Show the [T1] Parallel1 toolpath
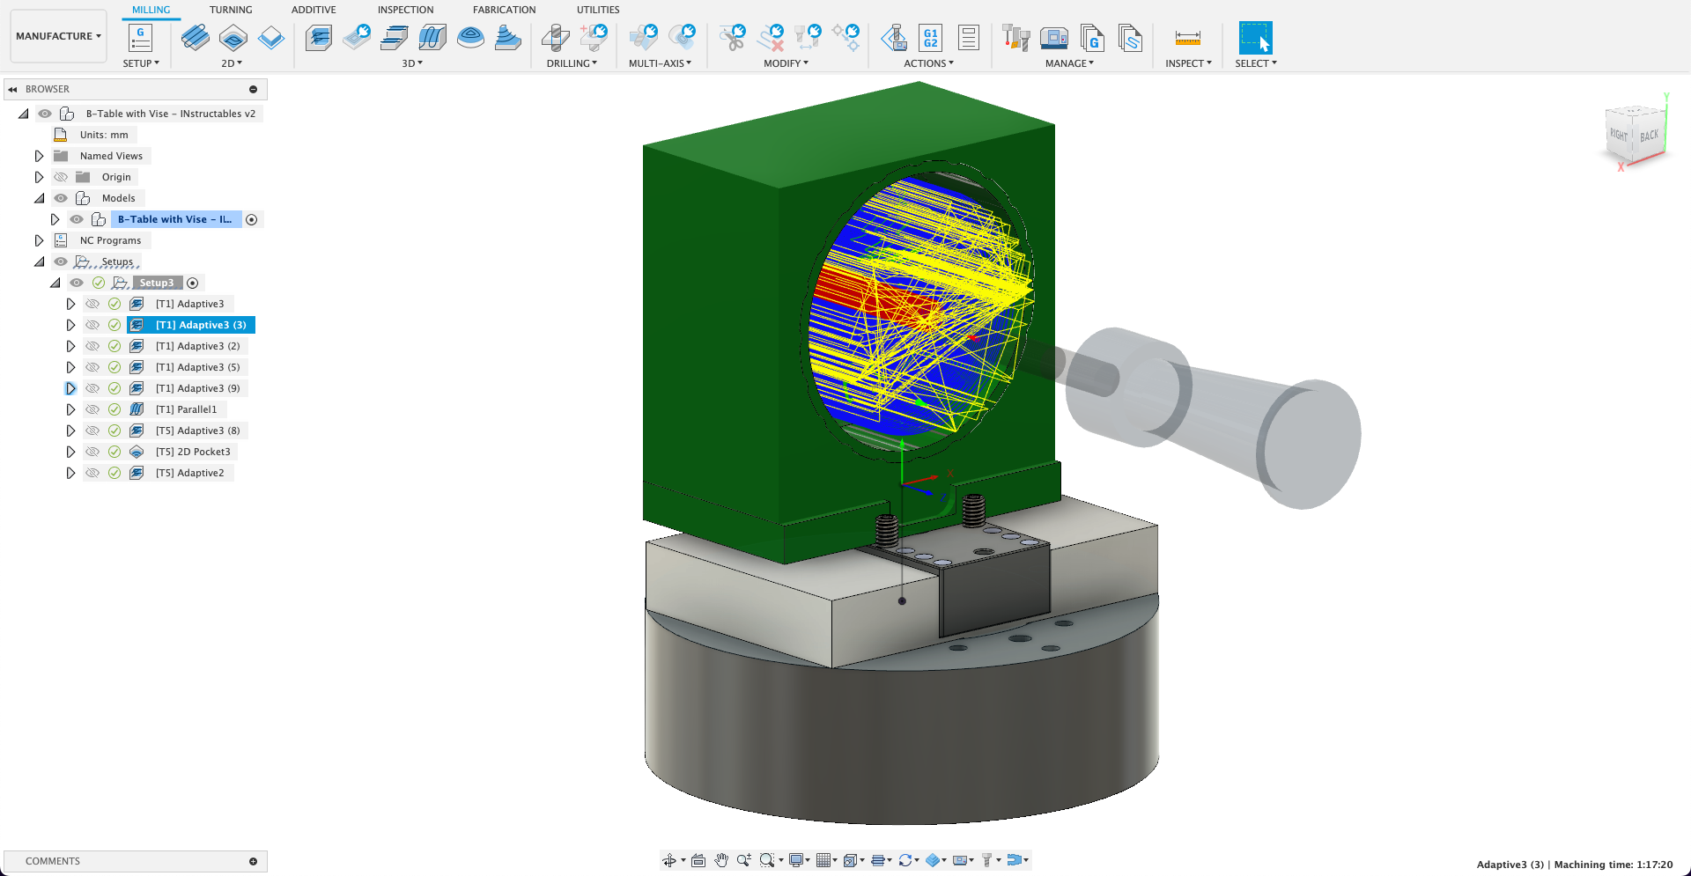The image size is (1691, 876). tap(92, 409)
